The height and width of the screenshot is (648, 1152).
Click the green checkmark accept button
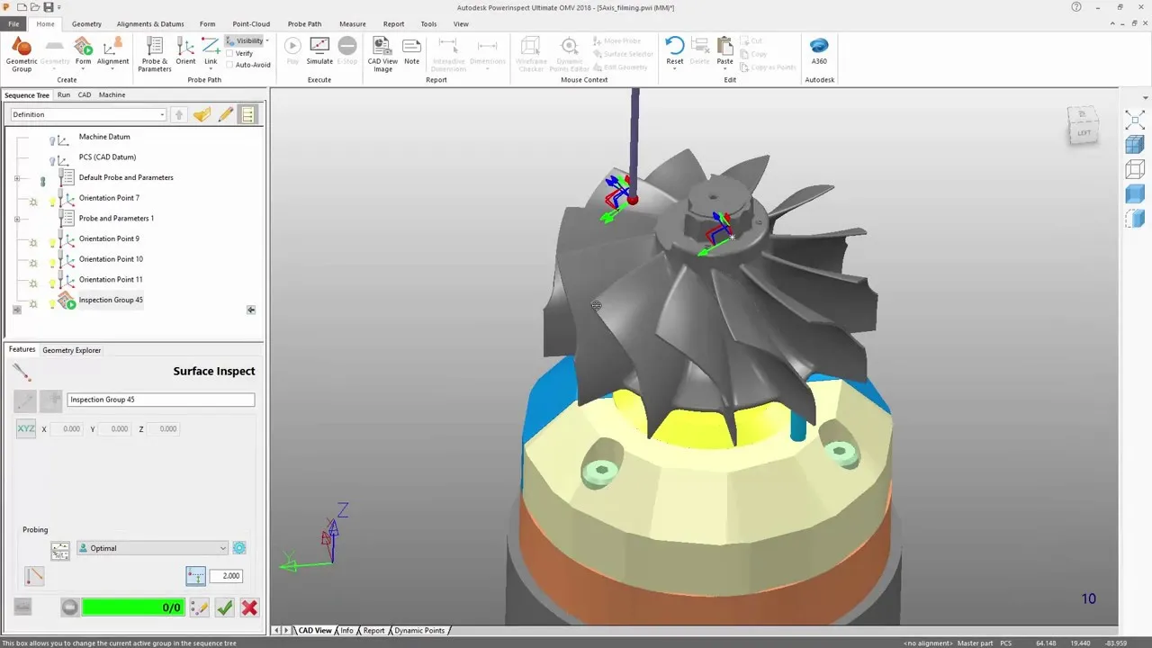pos(225,607)
